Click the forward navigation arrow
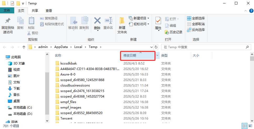Screen dimensions: 254x129 pos(12,47)
